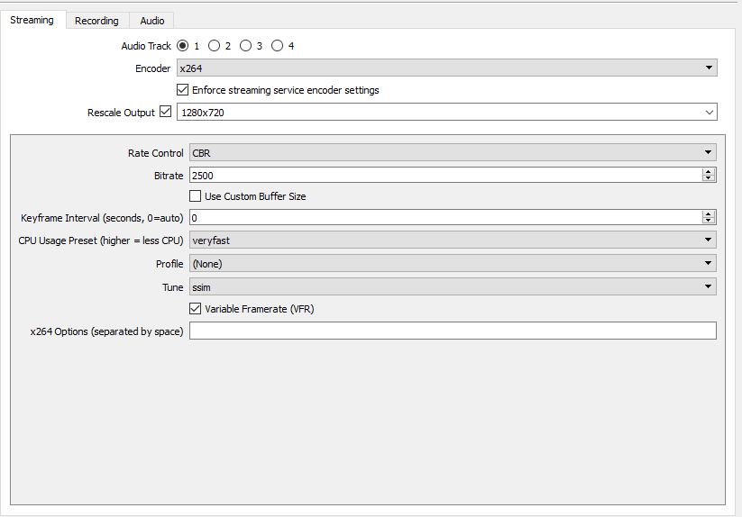Switch to the Streaming tab
This screenshot has width=742, height=517.
32,20
